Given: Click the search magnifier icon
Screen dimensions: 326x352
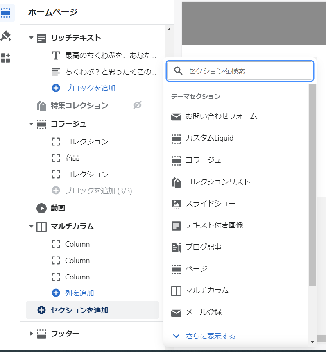Looking at the screenshot, I should pyautogui.click(x=178, y=71).
